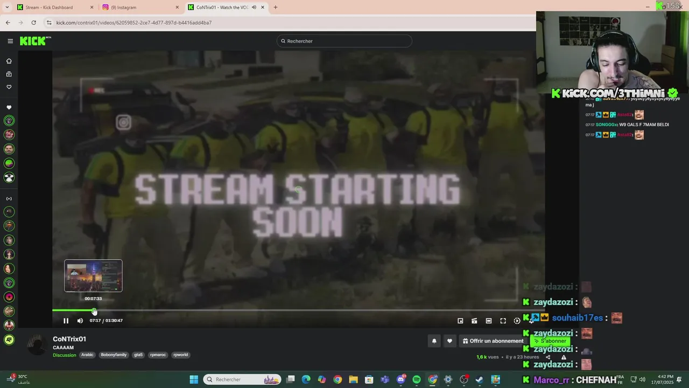Open Task View from taskbar

click(x=290, y=379)
